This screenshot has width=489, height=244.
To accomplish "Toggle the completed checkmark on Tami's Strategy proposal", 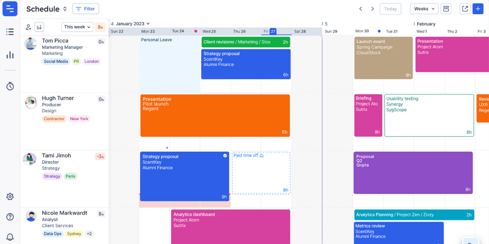I will (225, 156).
